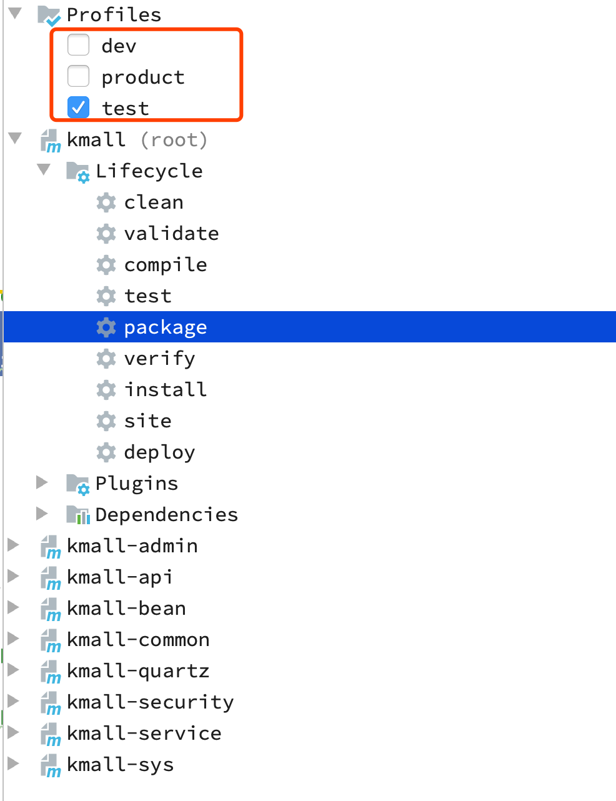Click the Plugins folder gear icon
Image resolution: width=616 pixels, height=801 pixels.
point(78,484)
